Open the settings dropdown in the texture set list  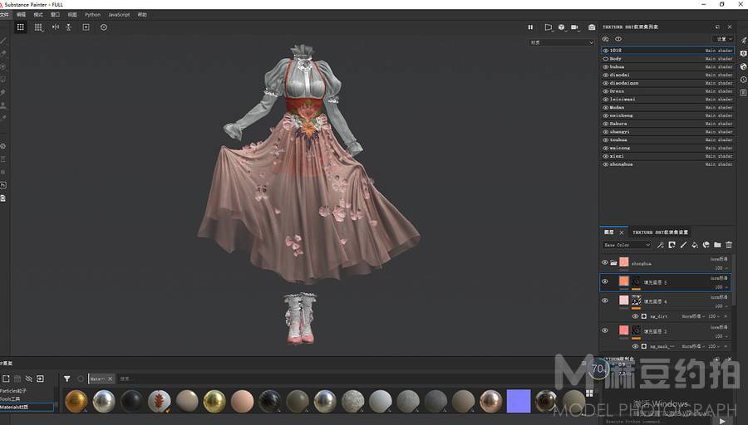723,39
